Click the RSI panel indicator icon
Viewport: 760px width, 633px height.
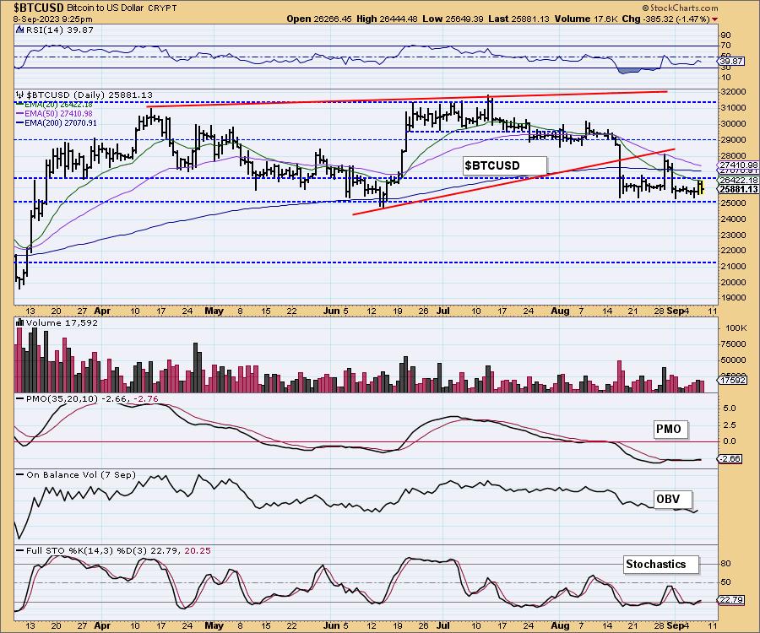coord(19,30)
